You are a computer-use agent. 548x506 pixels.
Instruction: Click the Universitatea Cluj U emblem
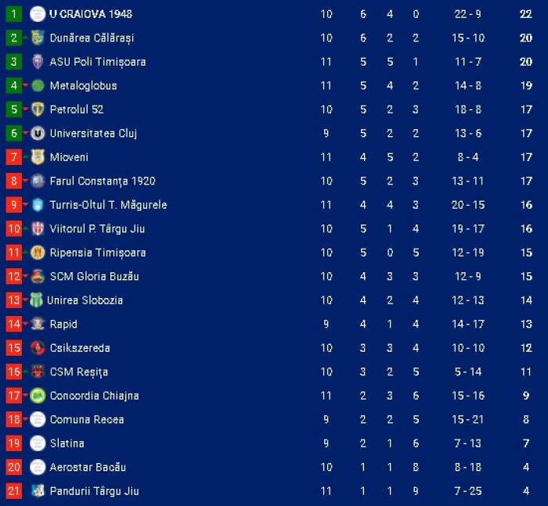coord(38,133)
